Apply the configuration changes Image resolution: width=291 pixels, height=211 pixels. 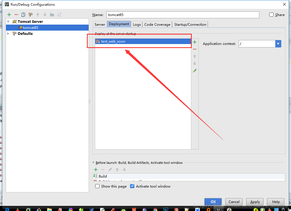(255, 202)
